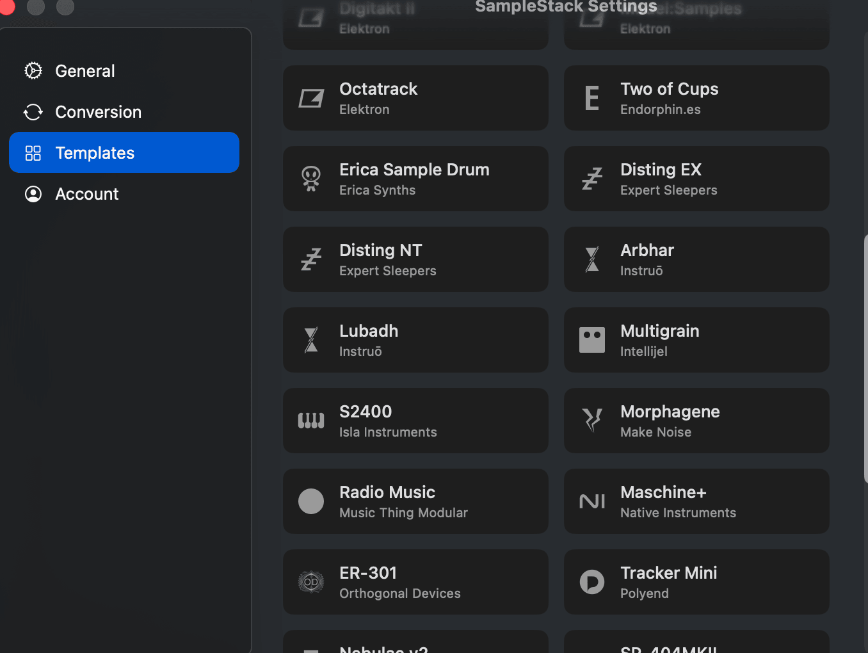Select the Templates sidebar item
Screen dimensions: 868x653
tap(124, 152)
